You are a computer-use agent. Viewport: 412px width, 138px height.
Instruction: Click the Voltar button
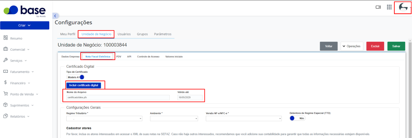click(x=329, y=46)
